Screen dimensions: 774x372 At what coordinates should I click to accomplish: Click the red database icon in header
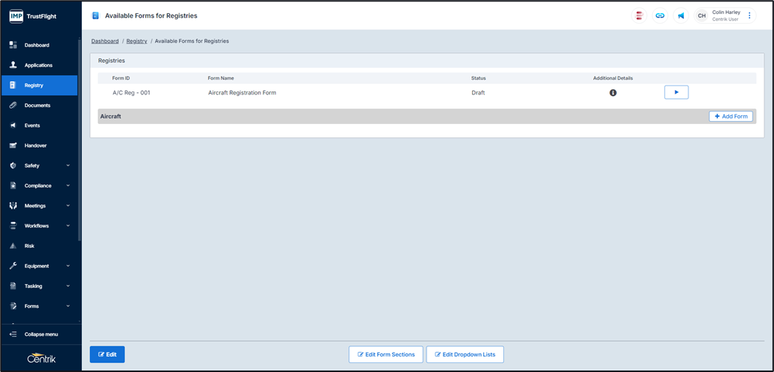(639, 15)
